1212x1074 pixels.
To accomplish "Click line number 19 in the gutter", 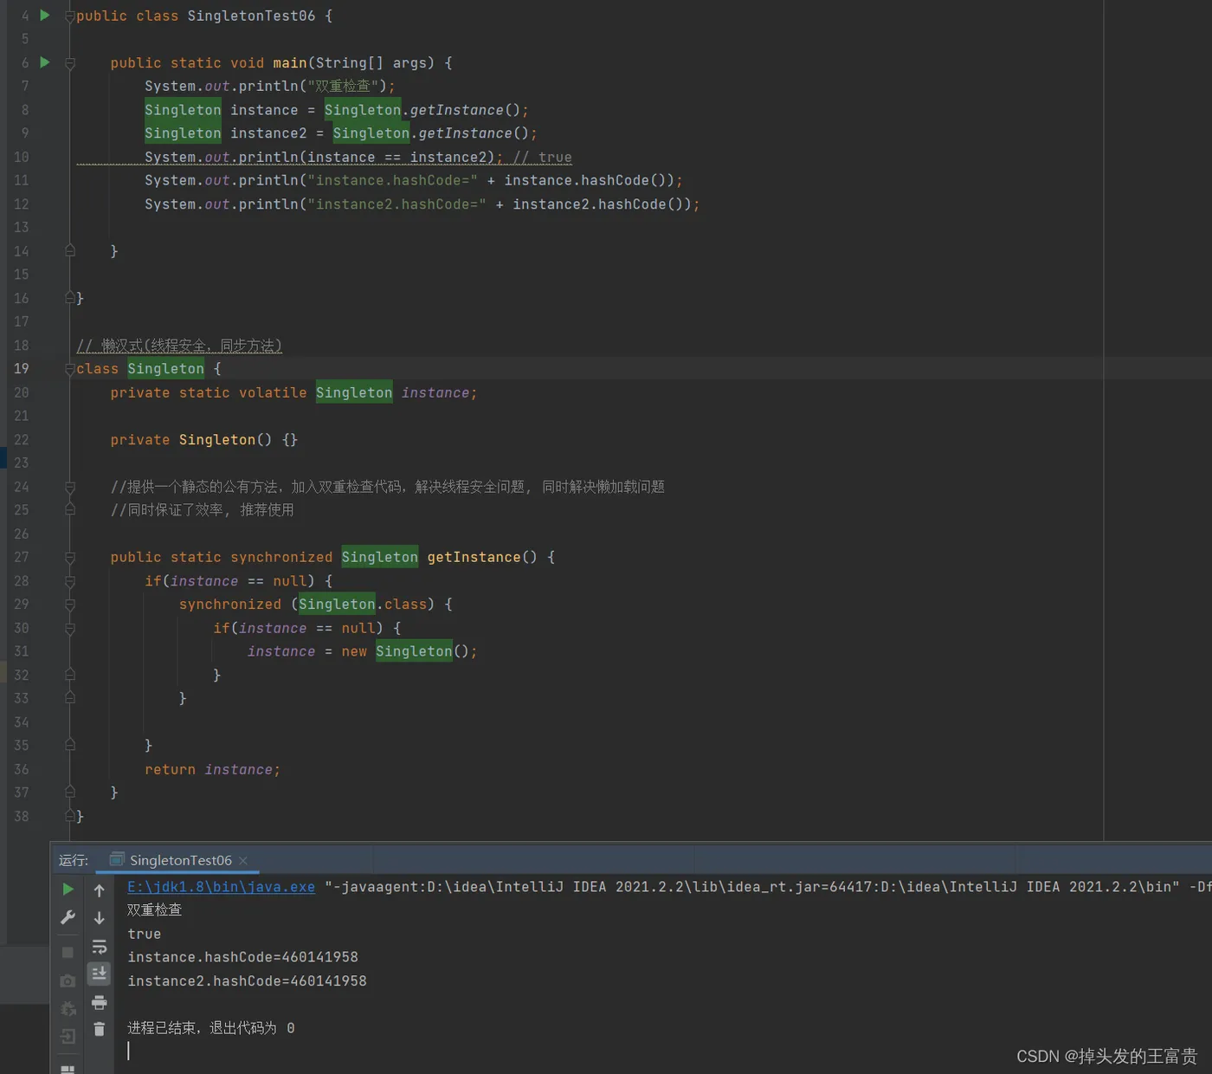I will tap(21, 369).
